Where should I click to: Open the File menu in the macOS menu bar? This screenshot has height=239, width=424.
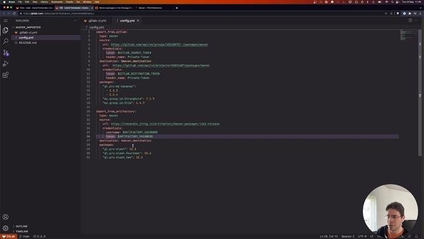[20, 2]
